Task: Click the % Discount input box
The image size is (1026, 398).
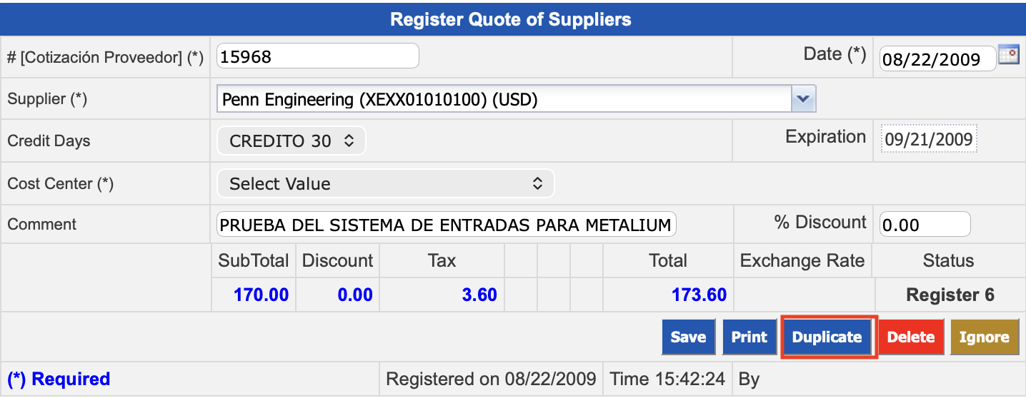Action: [x=925, y=225]
